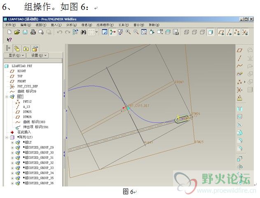Save the model with the floppy disk icon
Image resolution: width=260 pixels, height=198 pixels.
tap(25, 32)
